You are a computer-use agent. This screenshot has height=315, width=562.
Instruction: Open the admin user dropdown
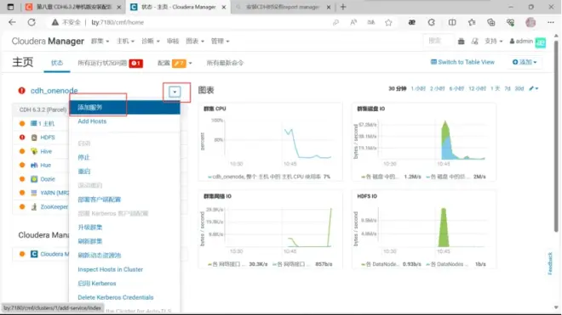pyautogui.click(x=521, y=41)
